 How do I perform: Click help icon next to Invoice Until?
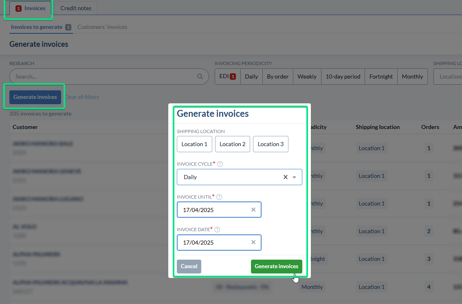pyautogui.click(x=219, y=197)
